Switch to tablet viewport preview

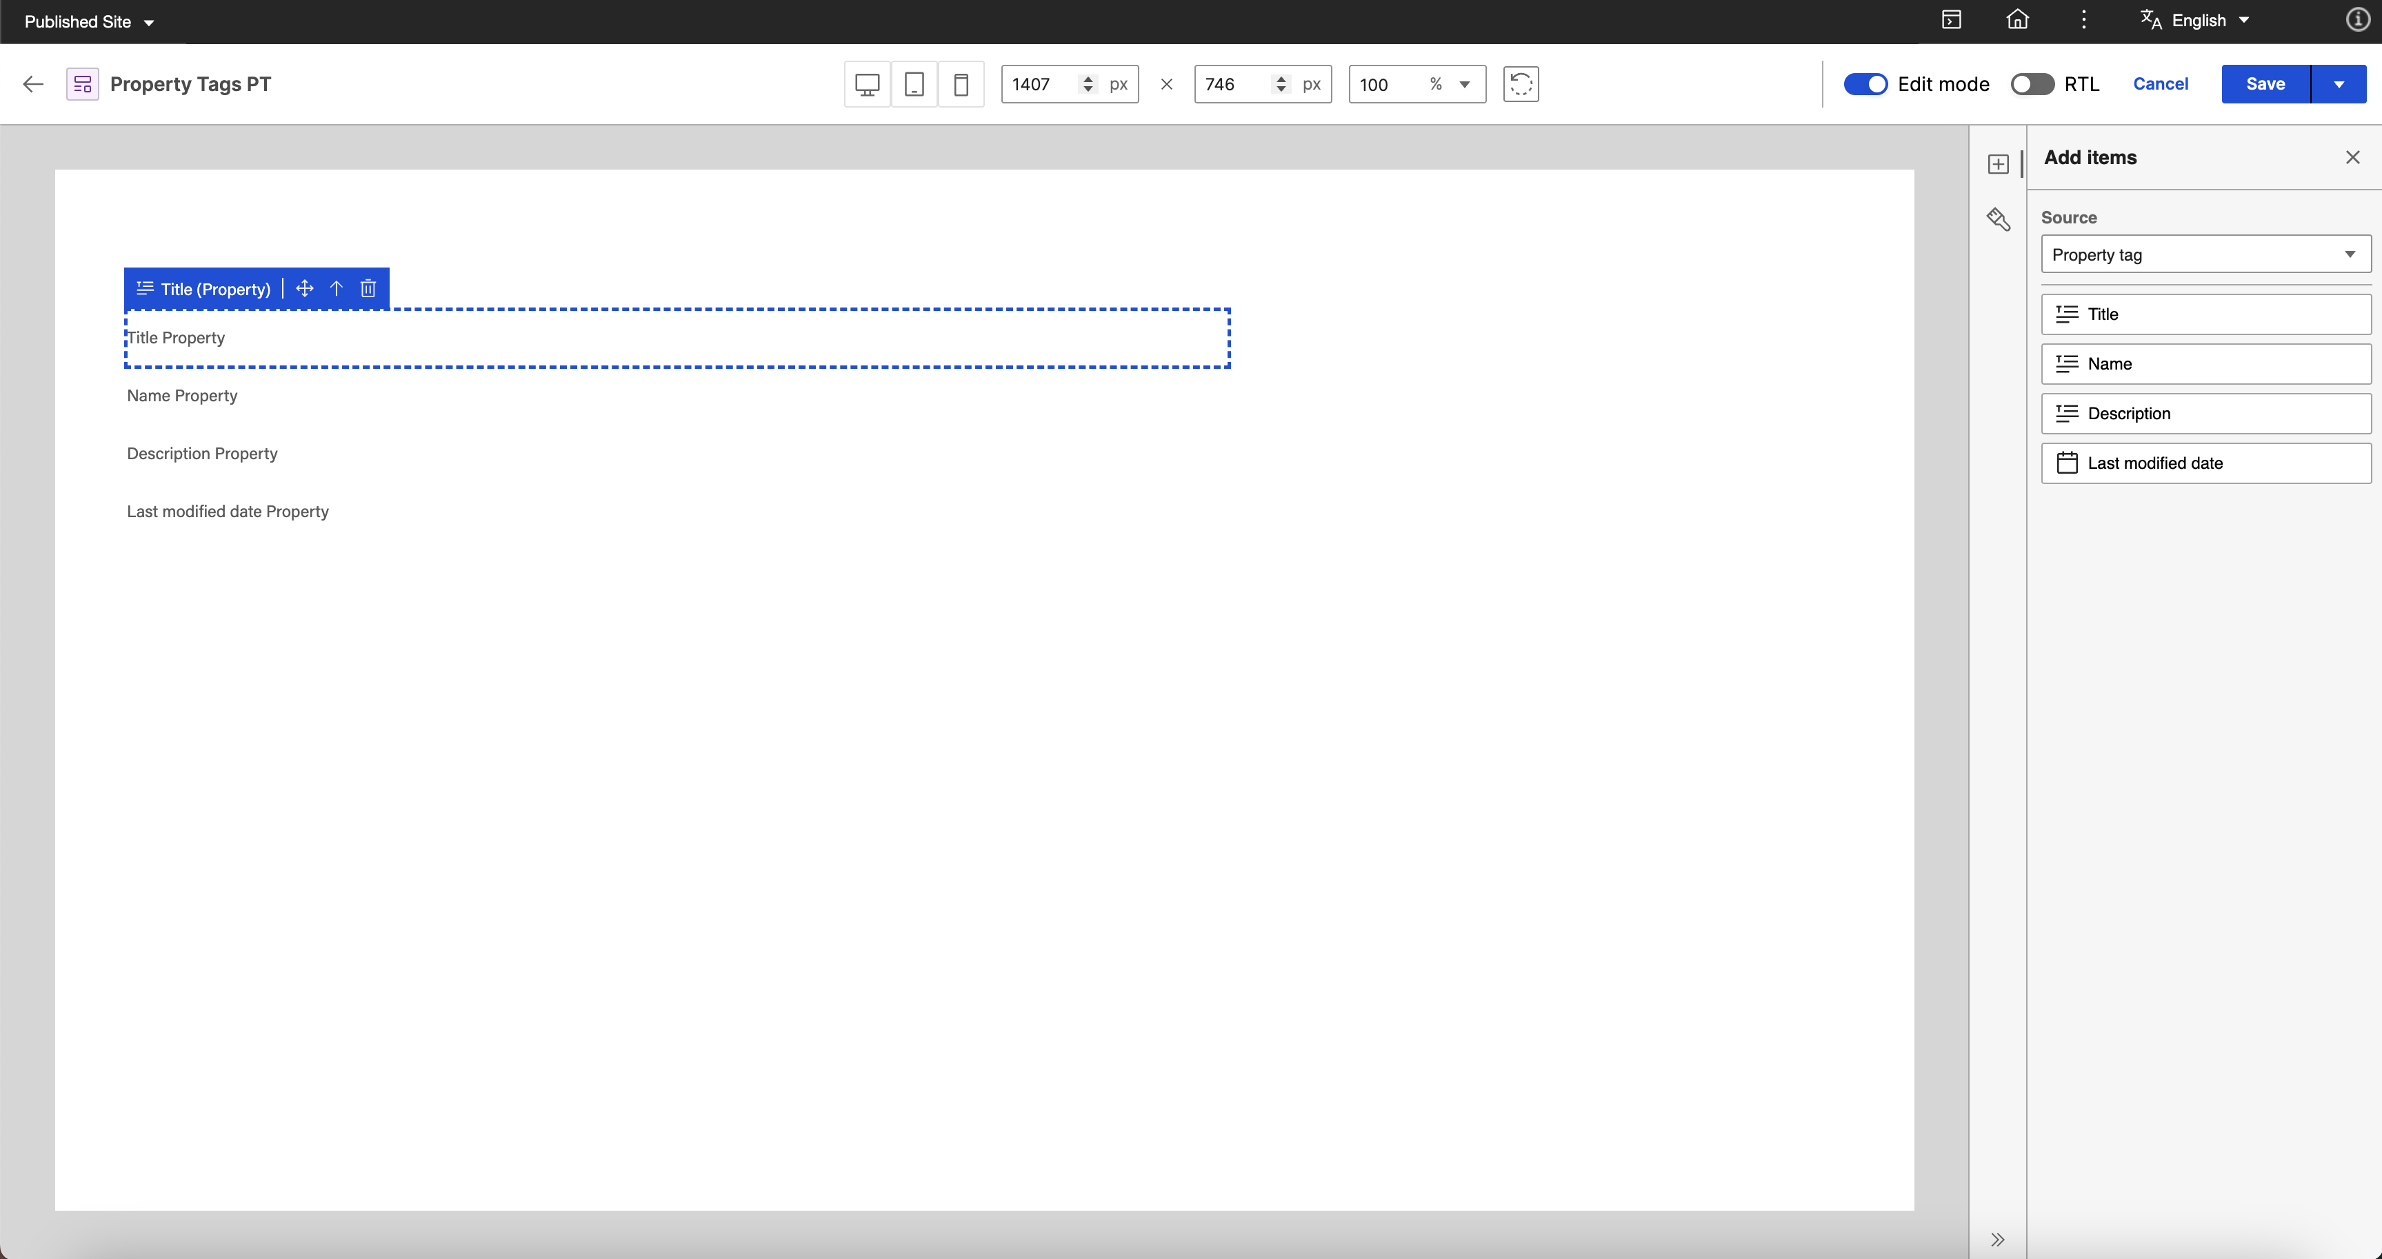(x=914, y=84)
